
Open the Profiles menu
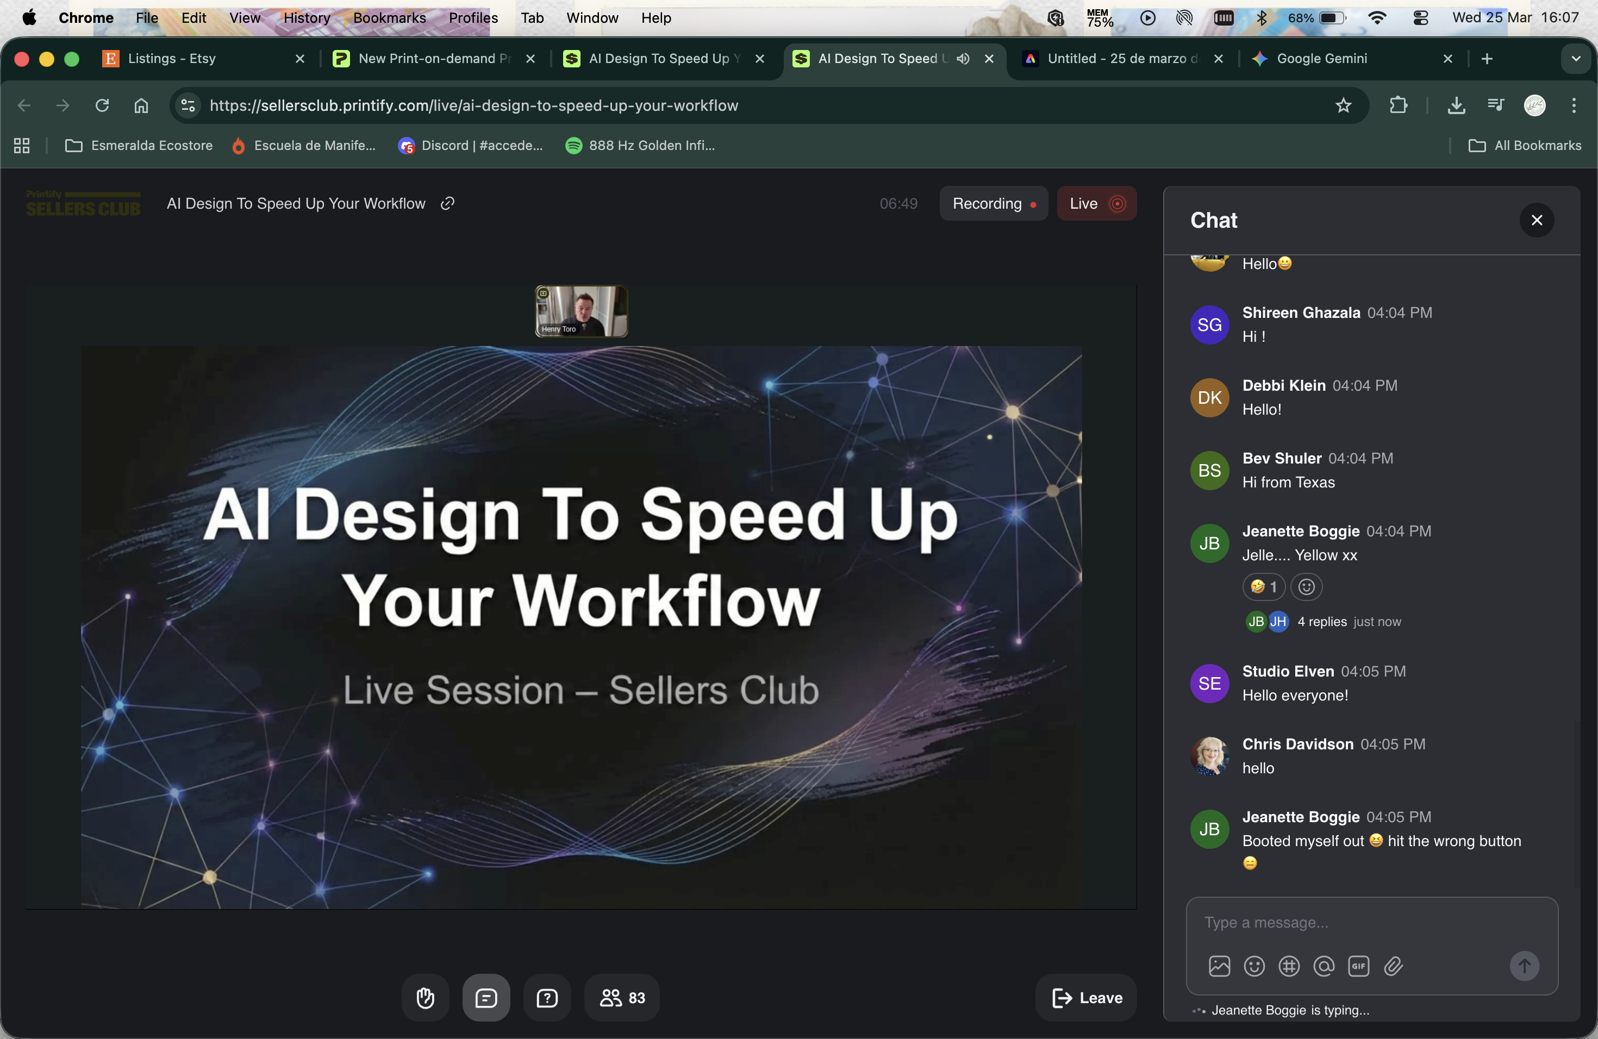473,17
